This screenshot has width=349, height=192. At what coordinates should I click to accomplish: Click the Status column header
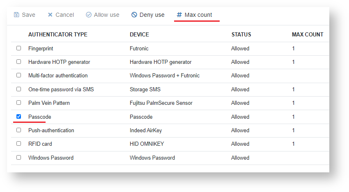tap(241, 34)
